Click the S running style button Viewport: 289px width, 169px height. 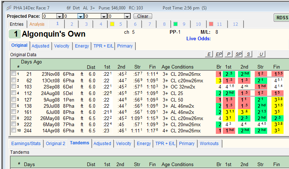248,54
